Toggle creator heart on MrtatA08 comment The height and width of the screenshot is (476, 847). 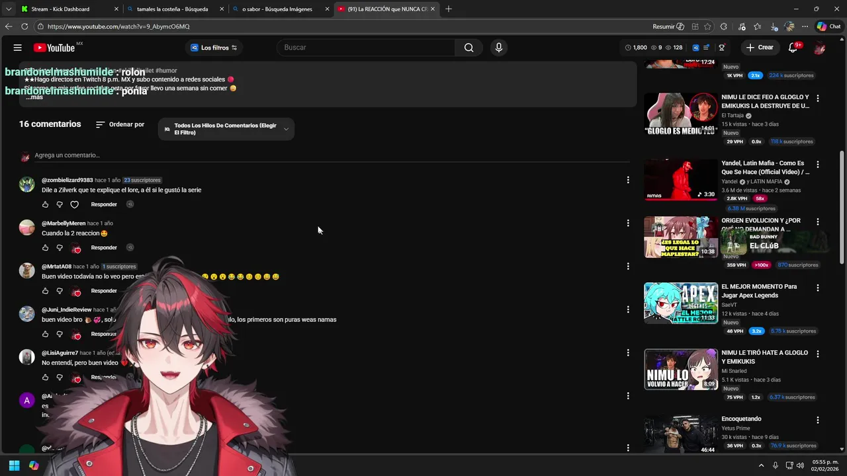pos(77,292)
